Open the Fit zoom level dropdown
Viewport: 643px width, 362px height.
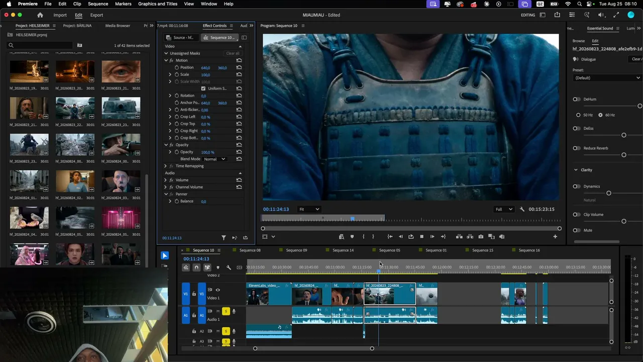point(309,209)
